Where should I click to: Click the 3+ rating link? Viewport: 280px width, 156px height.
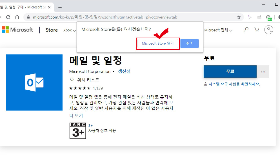point(90,126)
